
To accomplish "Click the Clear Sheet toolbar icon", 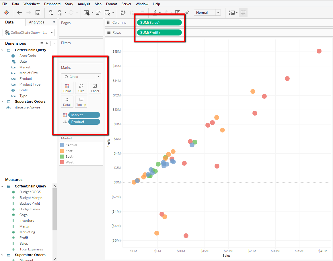I will (x=108, y=13).
